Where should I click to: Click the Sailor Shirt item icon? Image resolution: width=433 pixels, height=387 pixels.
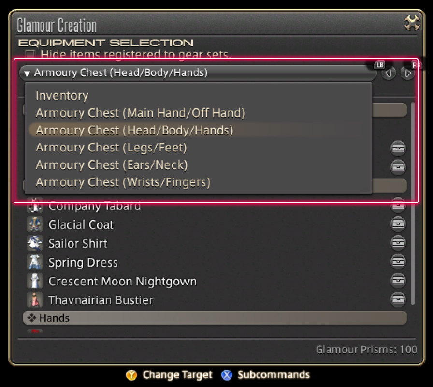(35, 243)
